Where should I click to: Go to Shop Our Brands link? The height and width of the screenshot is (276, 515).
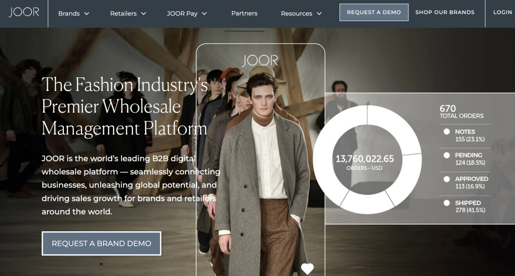click(445, 13)
